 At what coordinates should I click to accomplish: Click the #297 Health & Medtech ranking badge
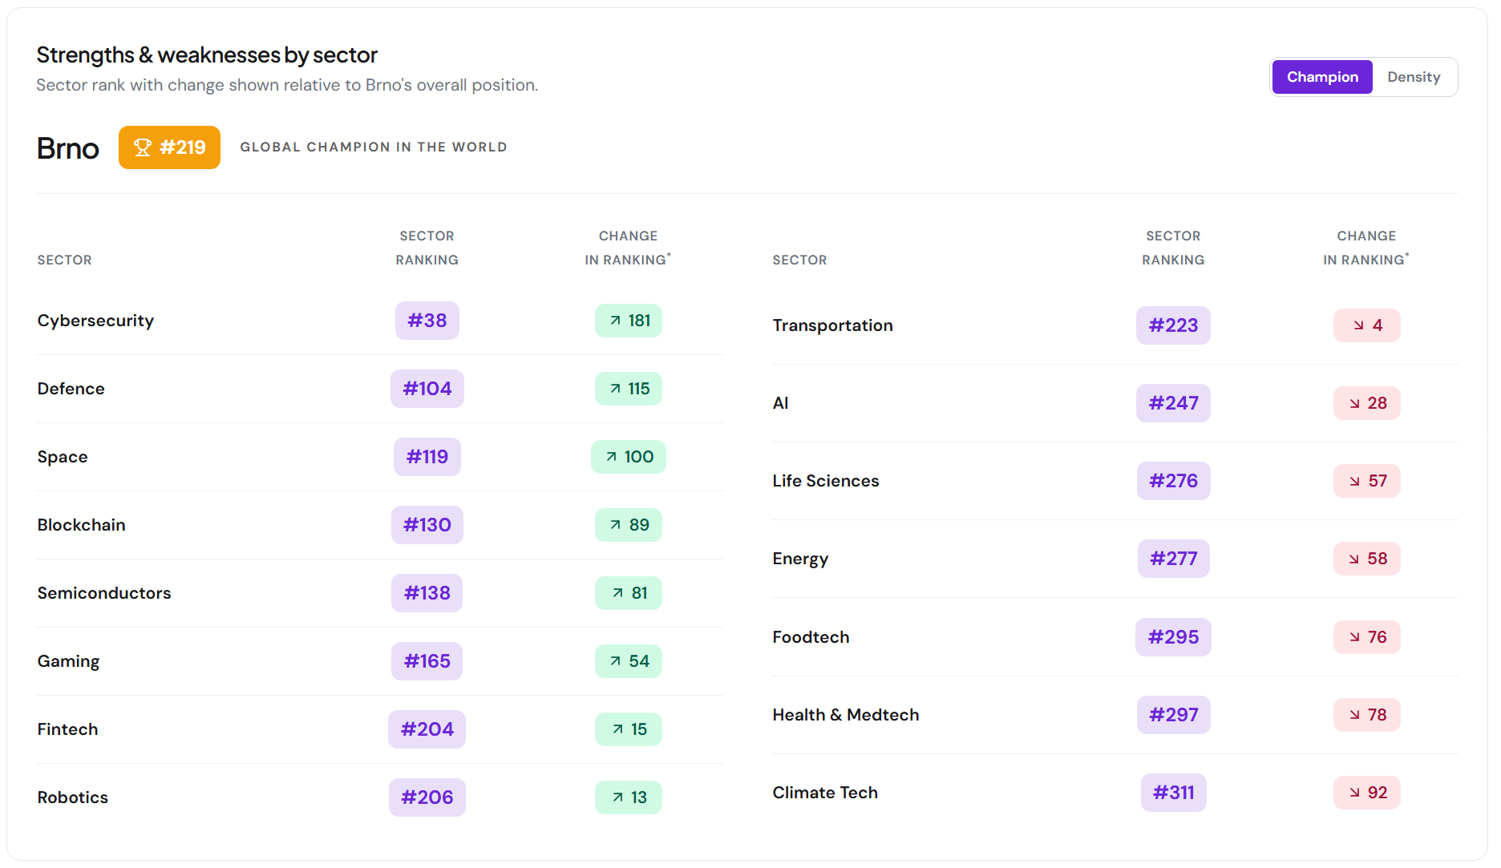[1174, 715]
